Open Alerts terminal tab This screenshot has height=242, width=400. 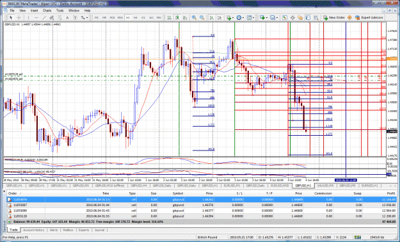[x=54, y=230]
